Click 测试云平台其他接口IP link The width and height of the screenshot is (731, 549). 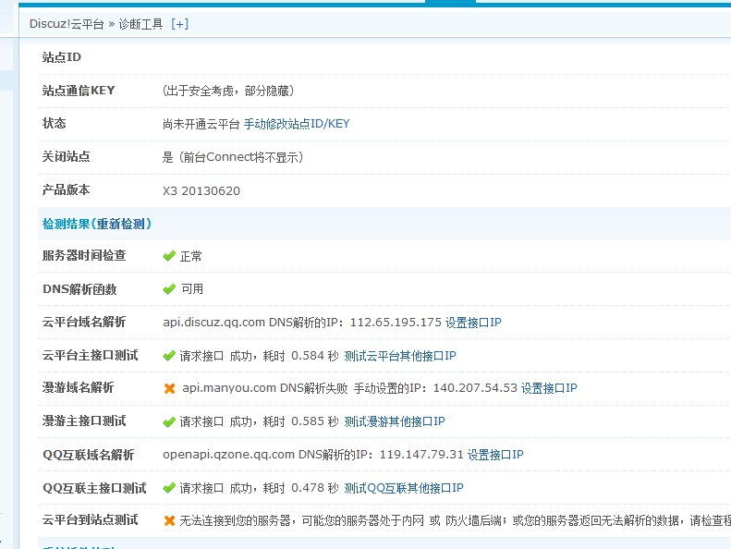coord(400,356)
